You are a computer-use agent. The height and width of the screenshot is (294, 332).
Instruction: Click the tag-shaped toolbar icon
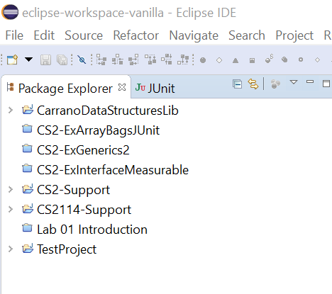tap(284, 60)
